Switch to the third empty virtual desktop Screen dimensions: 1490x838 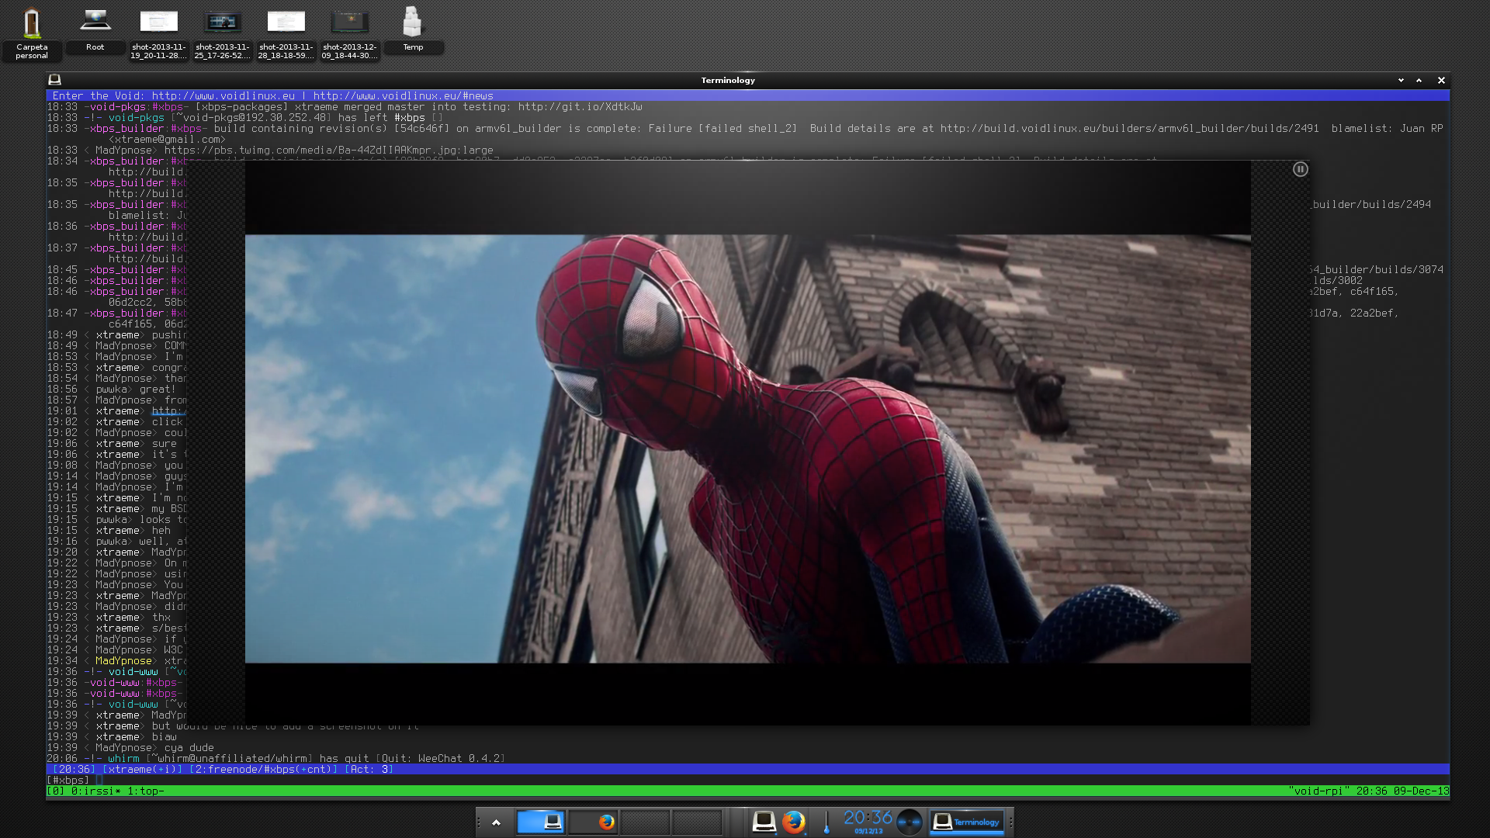(x=644, y=822)
